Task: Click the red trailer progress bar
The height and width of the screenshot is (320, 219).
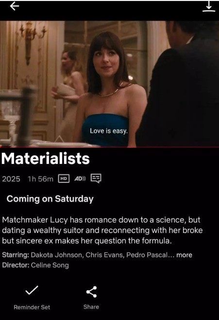Action: pyautogui.click(x=109, y=146)
